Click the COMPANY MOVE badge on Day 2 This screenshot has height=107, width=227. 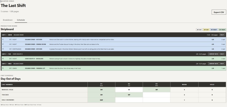tap(213, 54)
